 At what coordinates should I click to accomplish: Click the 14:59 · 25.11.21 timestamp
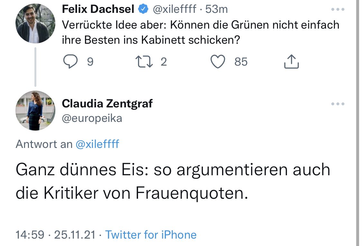pyautogui.click(x=55, y=235)
